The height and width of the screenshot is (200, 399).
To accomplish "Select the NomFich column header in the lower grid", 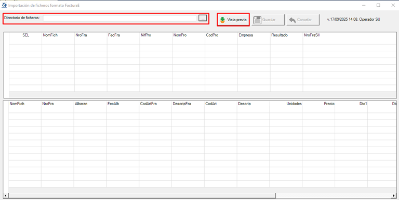I will coord(25,104).
